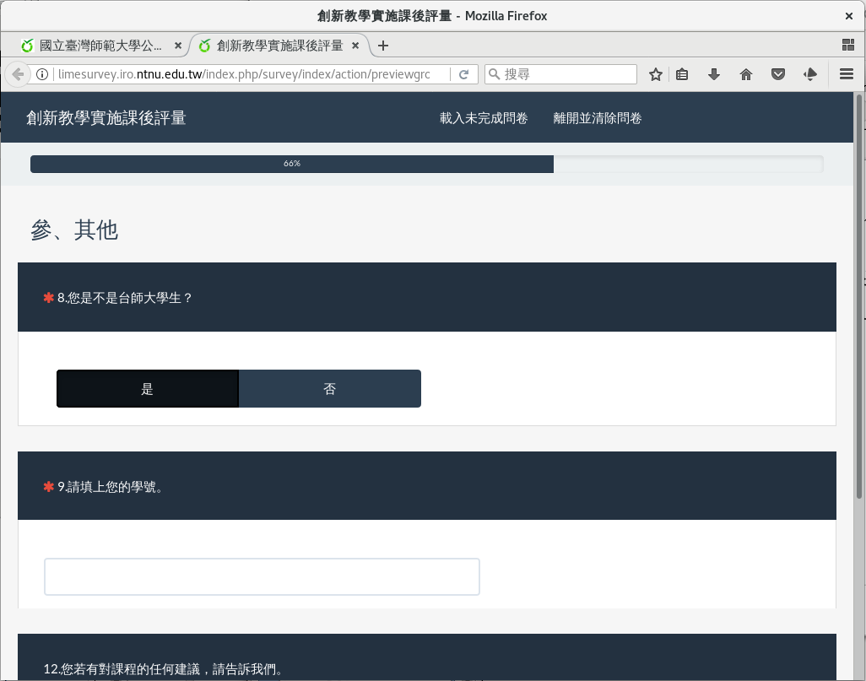
Task: Click the 66% survey progress bar
Action: 426,164
